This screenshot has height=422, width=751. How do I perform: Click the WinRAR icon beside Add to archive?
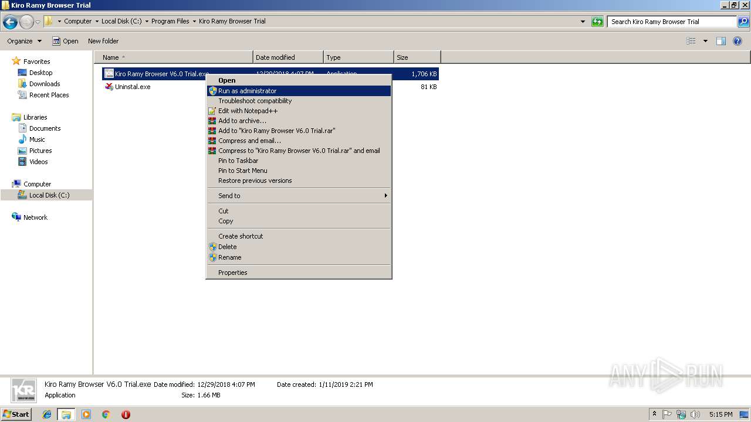(x=212, y=121)
